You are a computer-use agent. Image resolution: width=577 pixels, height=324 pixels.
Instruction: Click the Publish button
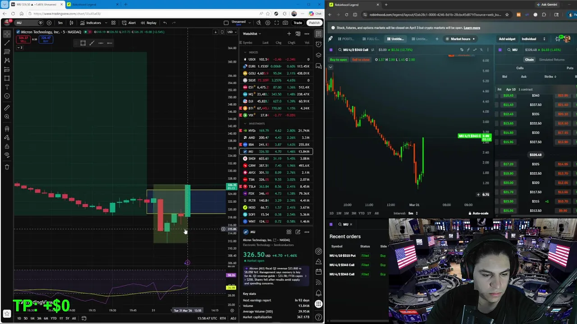(314, 22)
